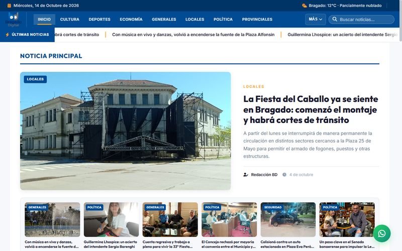402x251 pixels.
Task: Open article Colisionó contra un auto
Action: pos(287,244)
